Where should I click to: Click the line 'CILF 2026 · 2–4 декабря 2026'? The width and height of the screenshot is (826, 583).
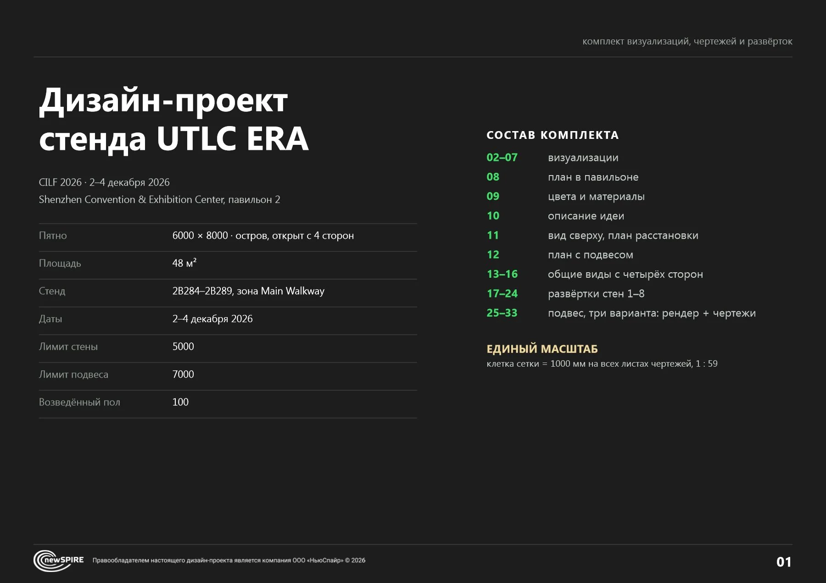tap(104, 182)
